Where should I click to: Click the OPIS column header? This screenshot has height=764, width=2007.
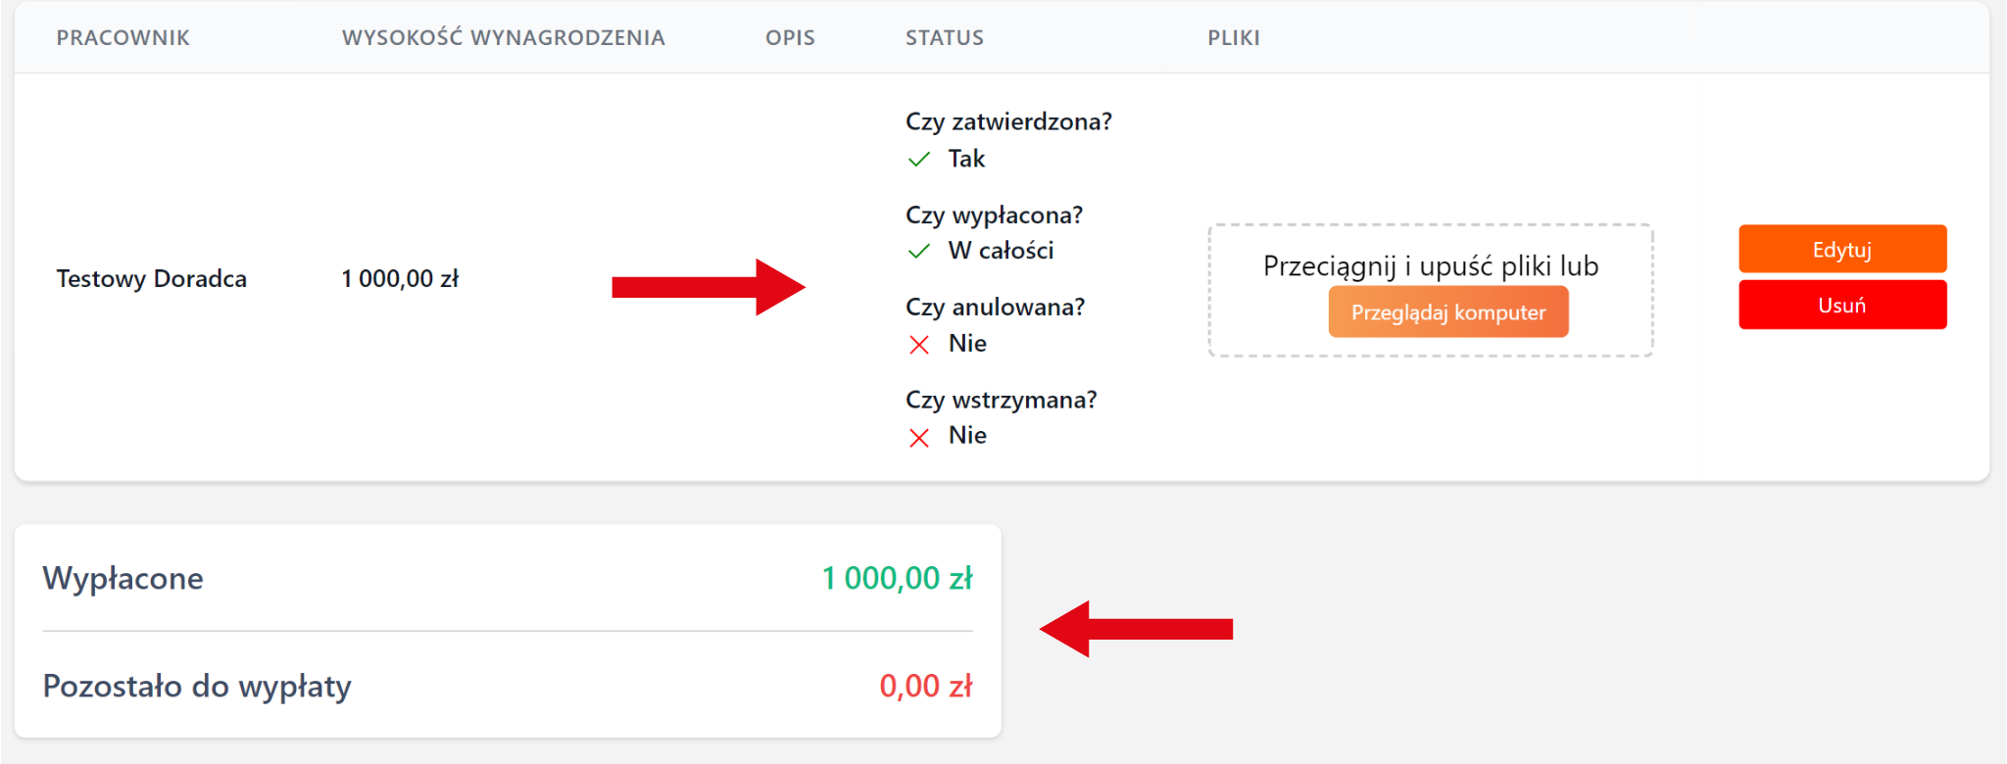pyautogui.click(x=790, y=38)
